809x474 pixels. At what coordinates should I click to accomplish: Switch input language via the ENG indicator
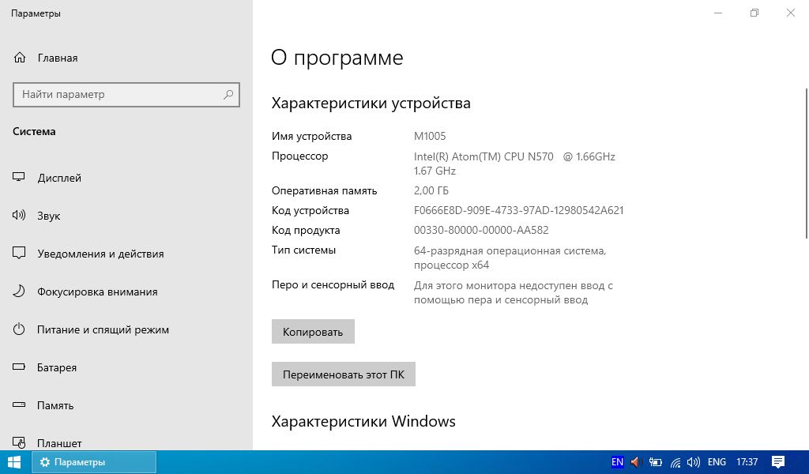coord(717,462)
